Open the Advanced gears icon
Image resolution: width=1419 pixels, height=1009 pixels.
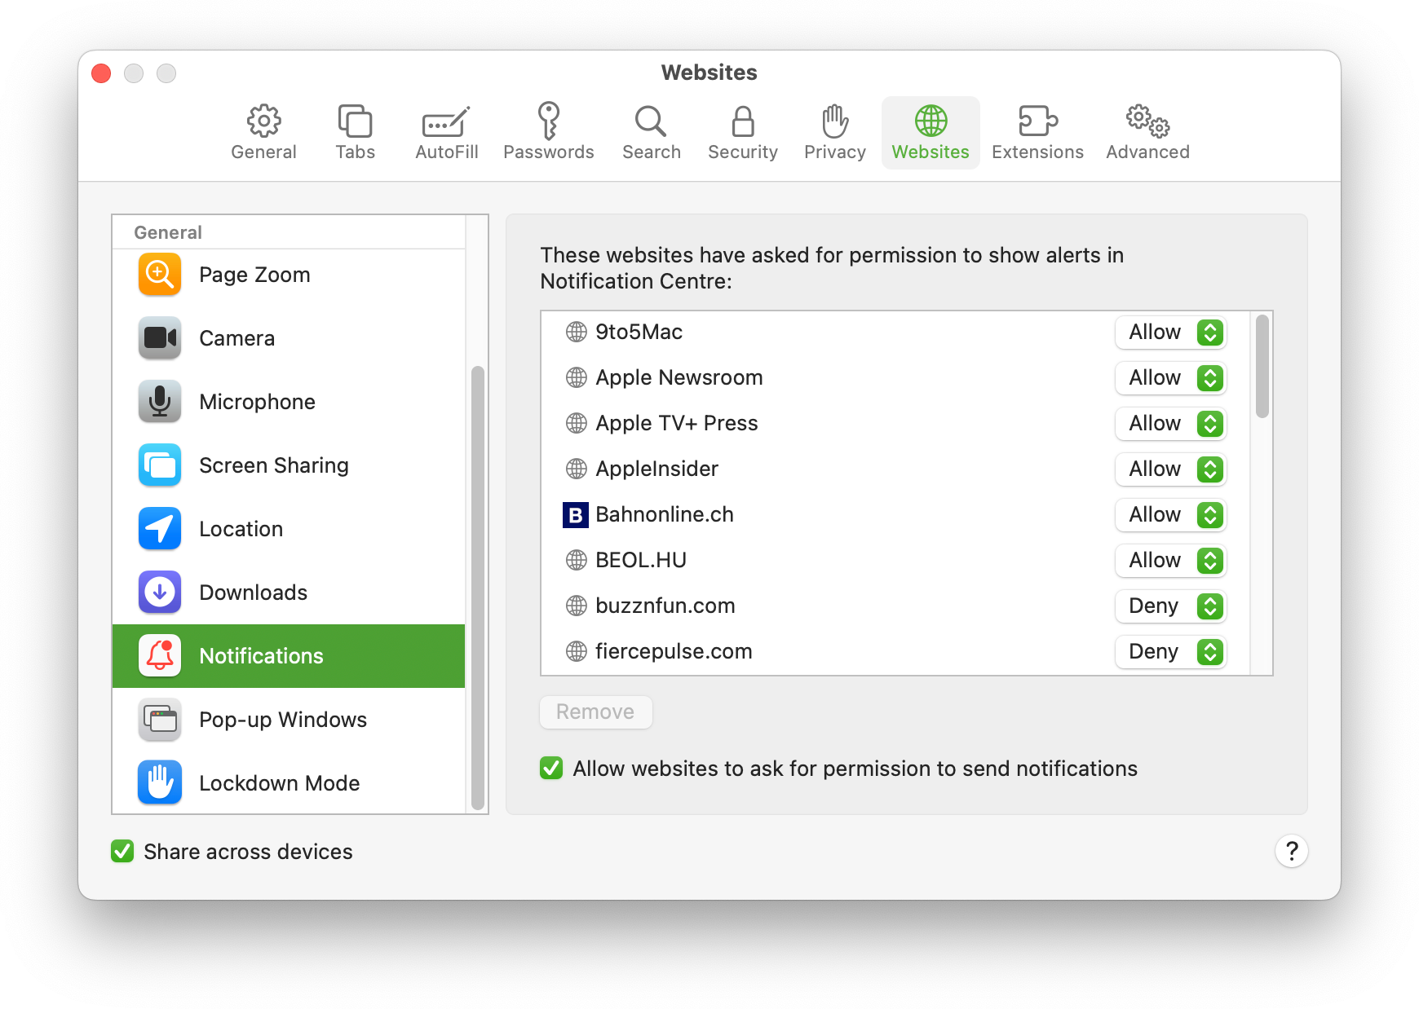1147,121
